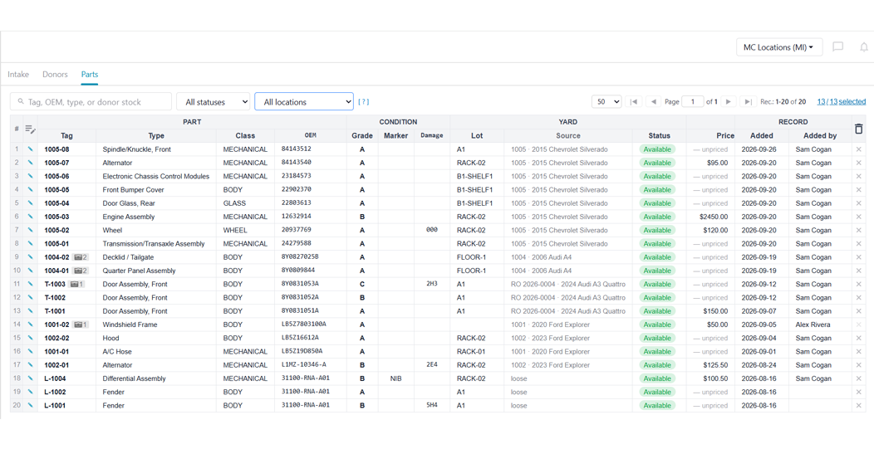The height and width of the screenshot is (449, 874).
Task: Click the trash delete-all icon in header
Action: 859,129
